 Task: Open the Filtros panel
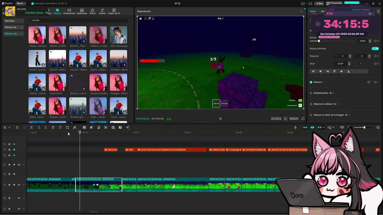(92, 11)
